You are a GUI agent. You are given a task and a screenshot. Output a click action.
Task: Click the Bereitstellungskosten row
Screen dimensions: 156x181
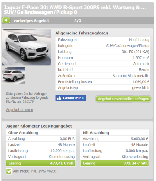[x=103, y=82]
